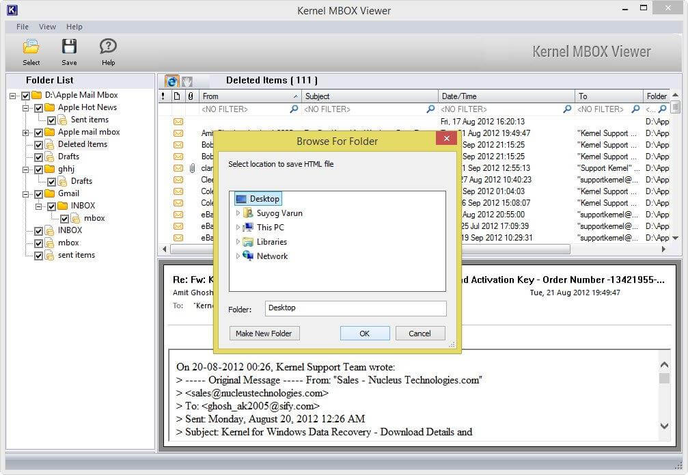Toggle the Gmail folder checkbox
688x475 pixels.
point(39,193)
